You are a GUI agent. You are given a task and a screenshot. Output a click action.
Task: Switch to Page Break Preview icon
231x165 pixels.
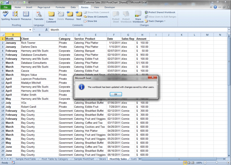tap(193, 163)
